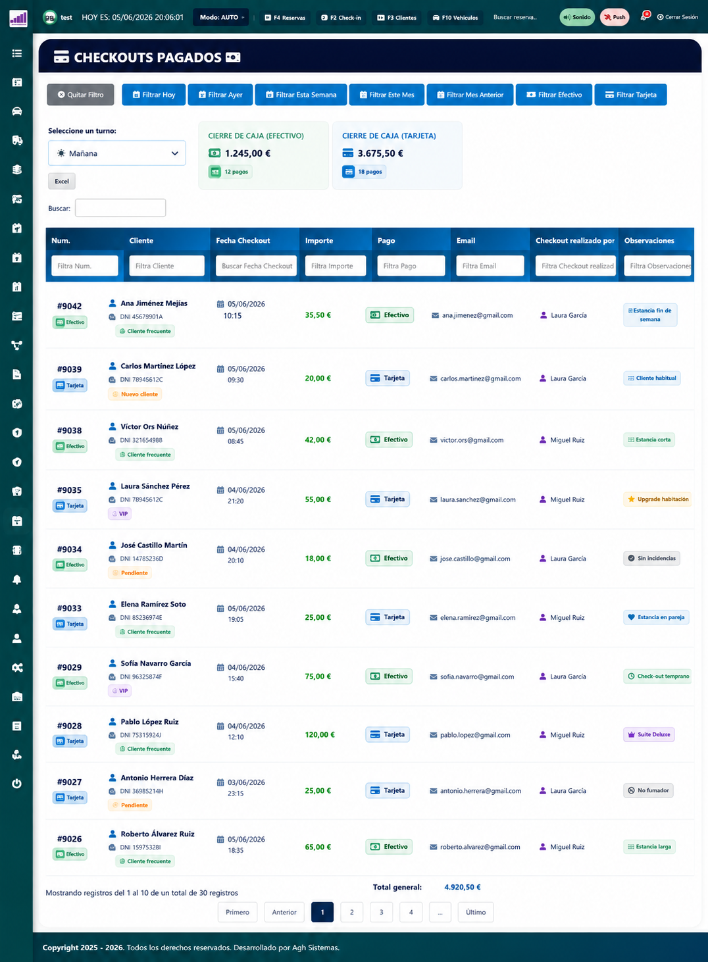The height and width of the screenshot is (962, 708).
Task: Click the car icon in sidebar
Action: pyautogui.click(x=17, y=111)
